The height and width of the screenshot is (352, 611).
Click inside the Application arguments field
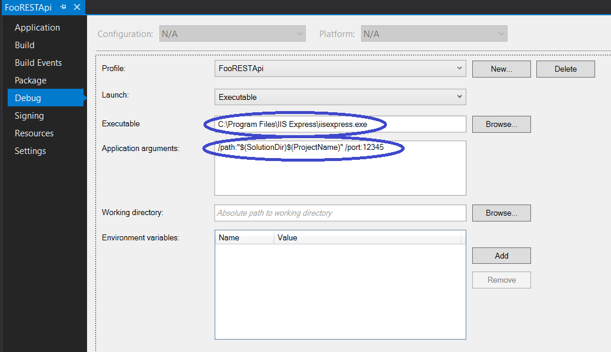click(x=340, y=167)
